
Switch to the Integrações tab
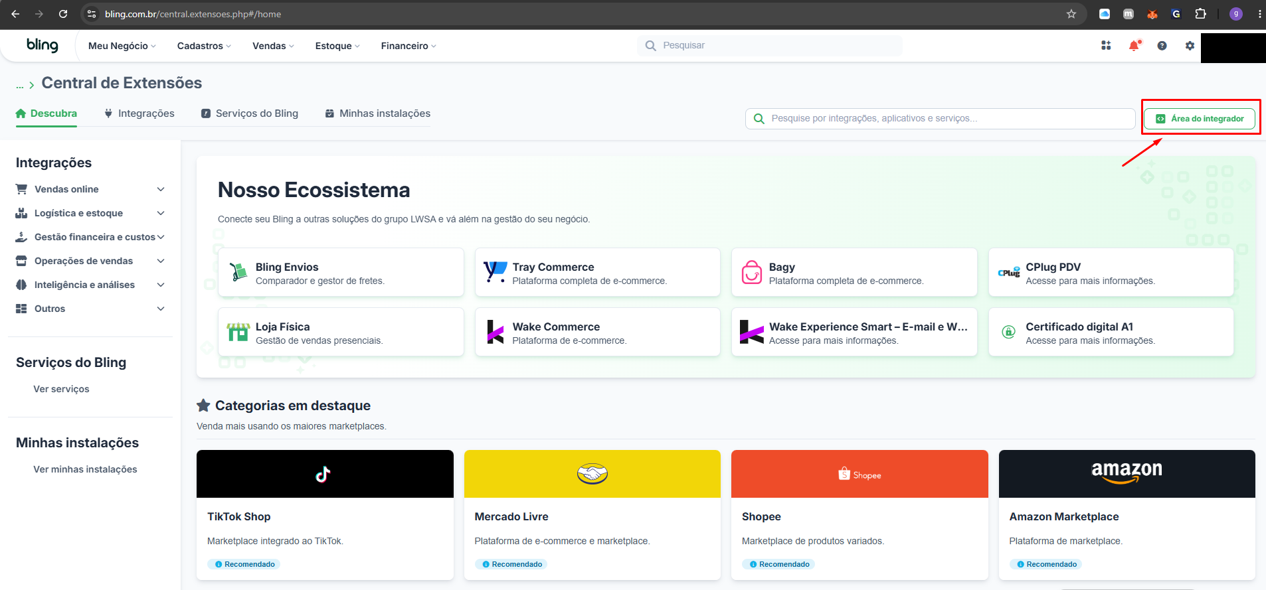139,113
